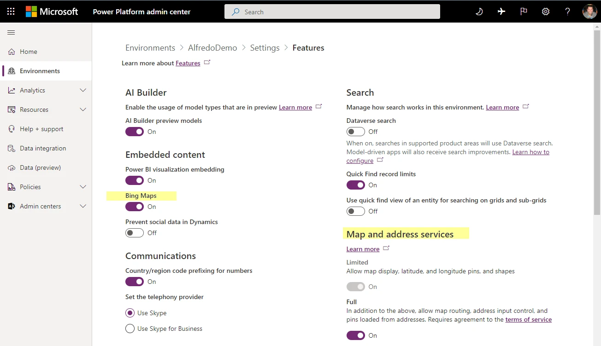Open the Features learn more link
This screenshot has height=346, width=601.
[188, 63]
